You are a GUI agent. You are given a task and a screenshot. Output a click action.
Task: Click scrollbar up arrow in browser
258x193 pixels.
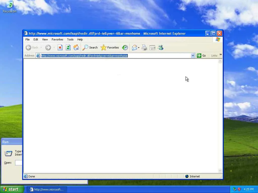220,61
